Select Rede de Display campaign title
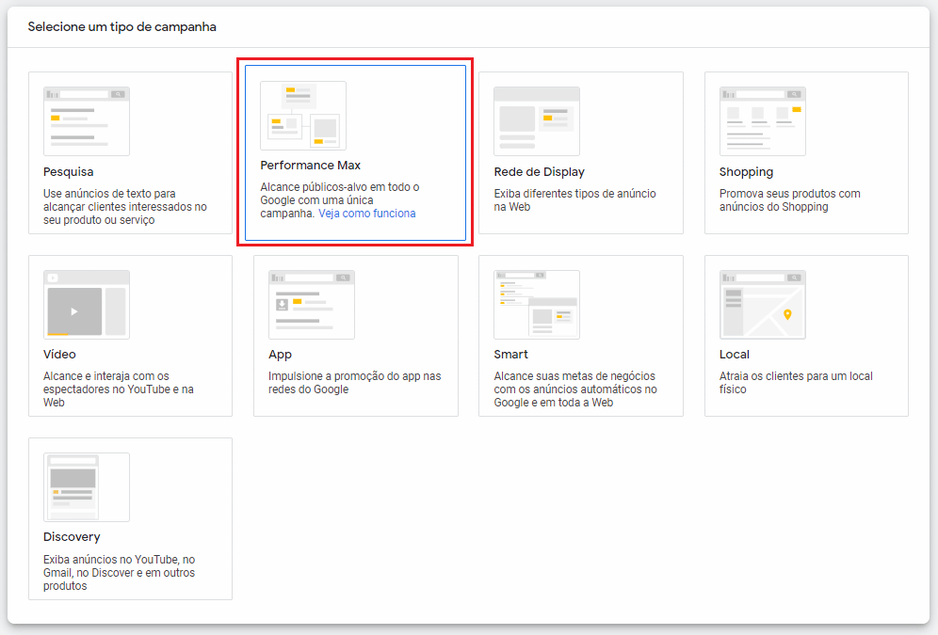938x635 pixels. 539,172
